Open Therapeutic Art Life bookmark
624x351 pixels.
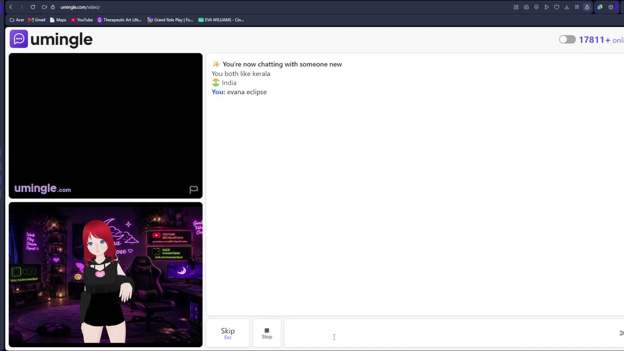pos(119,20)
